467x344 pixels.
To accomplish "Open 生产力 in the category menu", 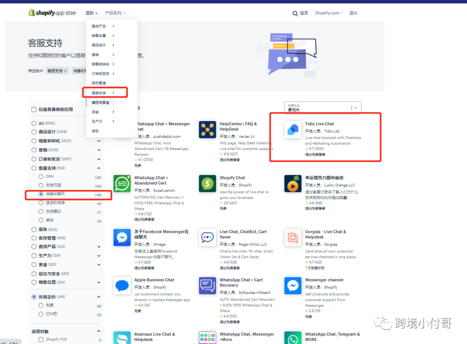I will tap(103, 121).
